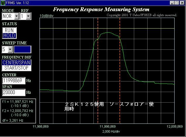
Task: Click the 2,000 Hz/div axis label
Action: click(111, 131)
